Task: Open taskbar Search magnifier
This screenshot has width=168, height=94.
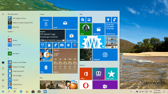Action: coord(9,92)
